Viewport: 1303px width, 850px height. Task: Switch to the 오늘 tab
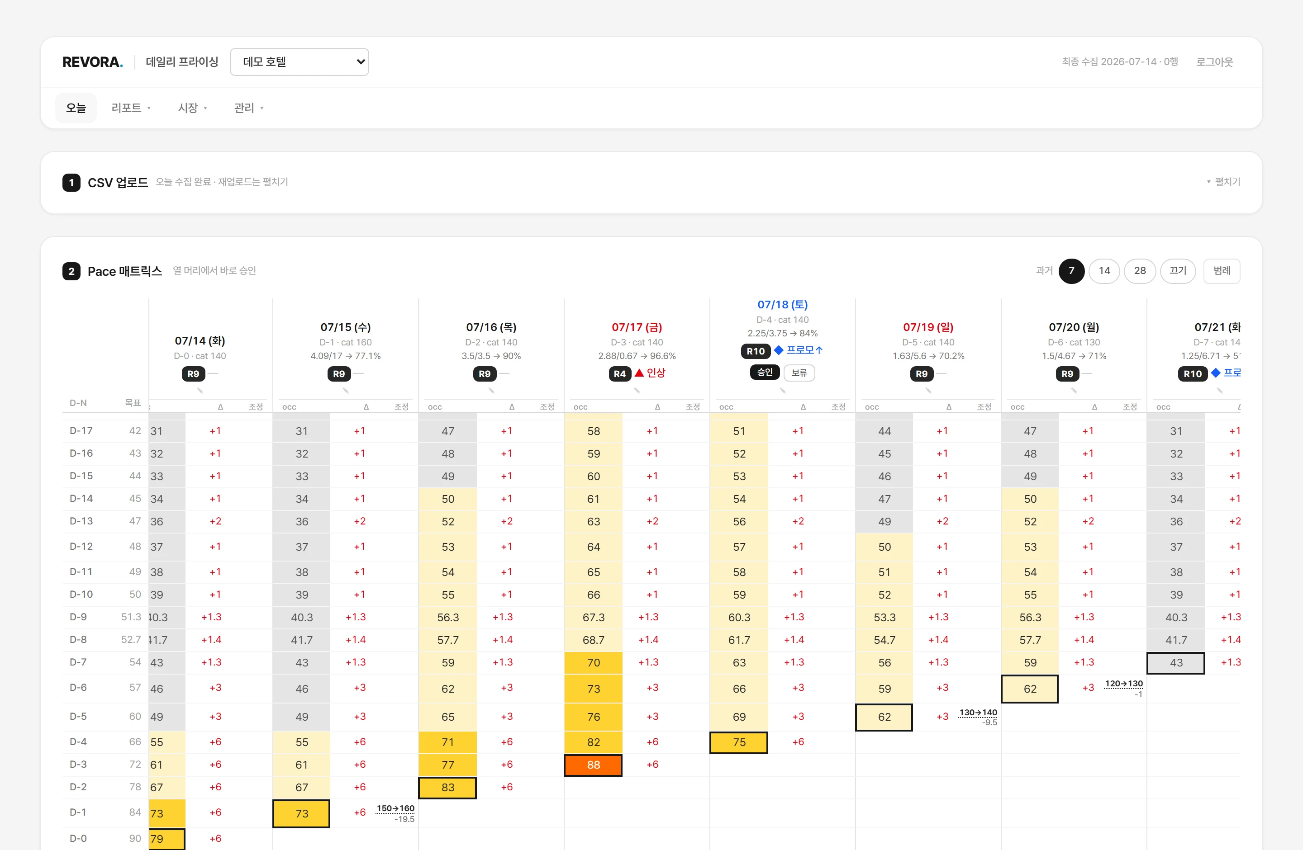point(76,108)
